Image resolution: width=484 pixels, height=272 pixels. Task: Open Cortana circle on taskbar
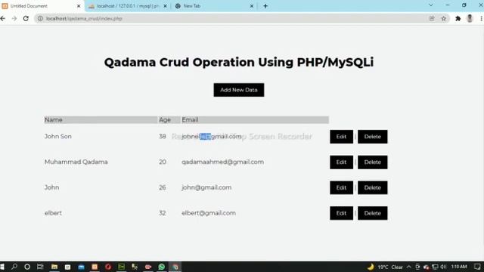pos(27,267)
